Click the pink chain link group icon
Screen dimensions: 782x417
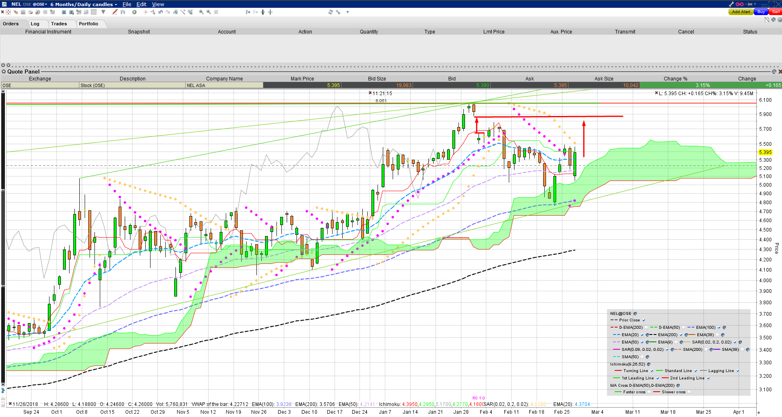click(739, 4)
